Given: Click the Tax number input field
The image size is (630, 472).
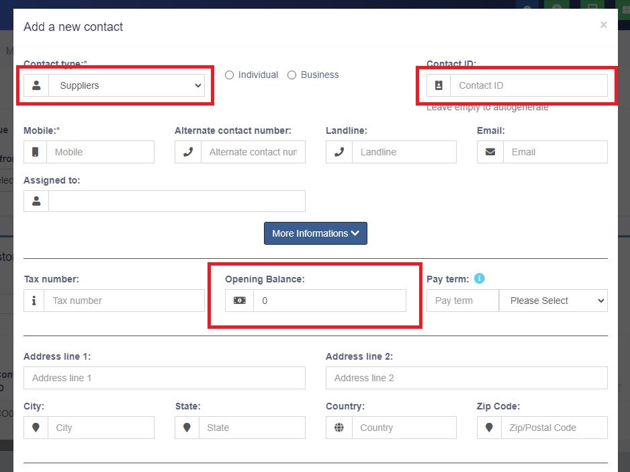Looking at the screenshot, I should (x=124, y=301).
